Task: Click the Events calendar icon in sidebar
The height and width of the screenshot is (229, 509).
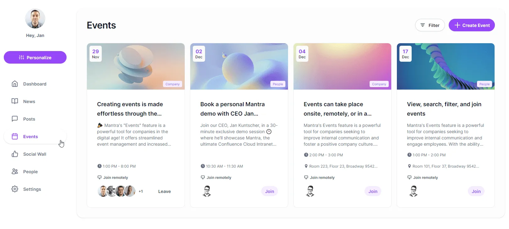Action: (x=15, y=136)
